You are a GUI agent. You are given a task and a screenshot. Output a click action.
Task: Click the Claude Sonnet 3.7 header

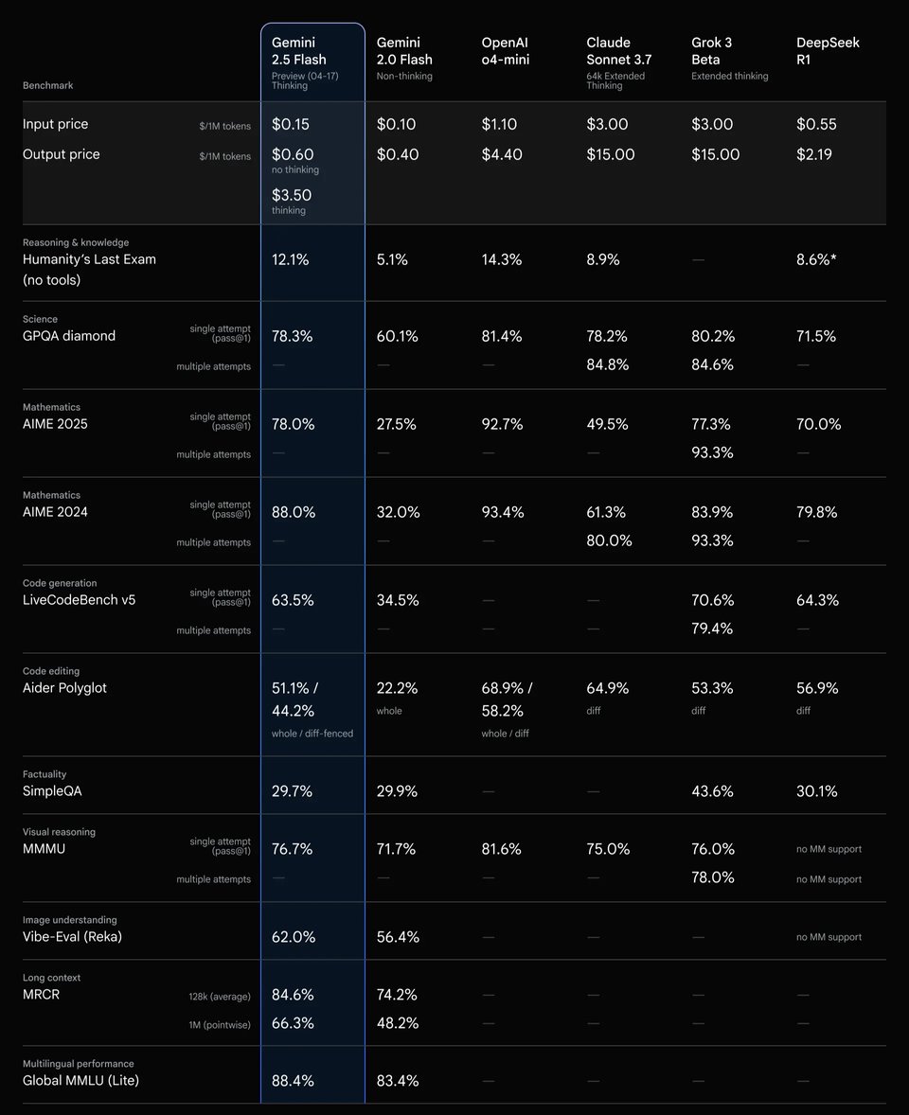pyautogui.click(x=618, y=50)
